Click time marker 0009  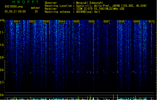point(137,21)
